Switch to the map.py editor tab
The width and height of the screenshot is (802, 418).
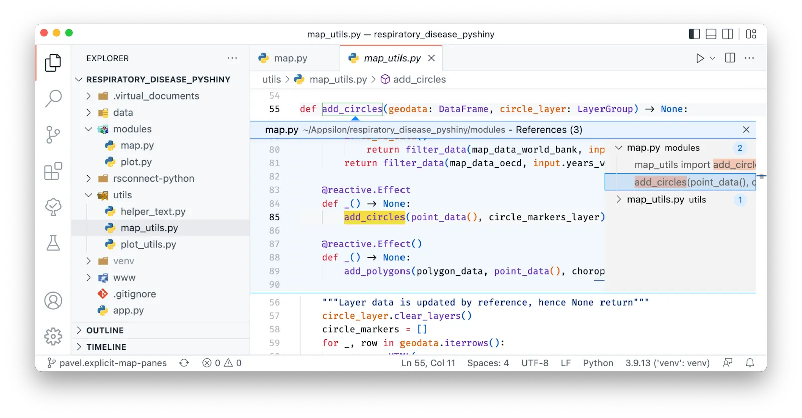click(x=290, y=58)
